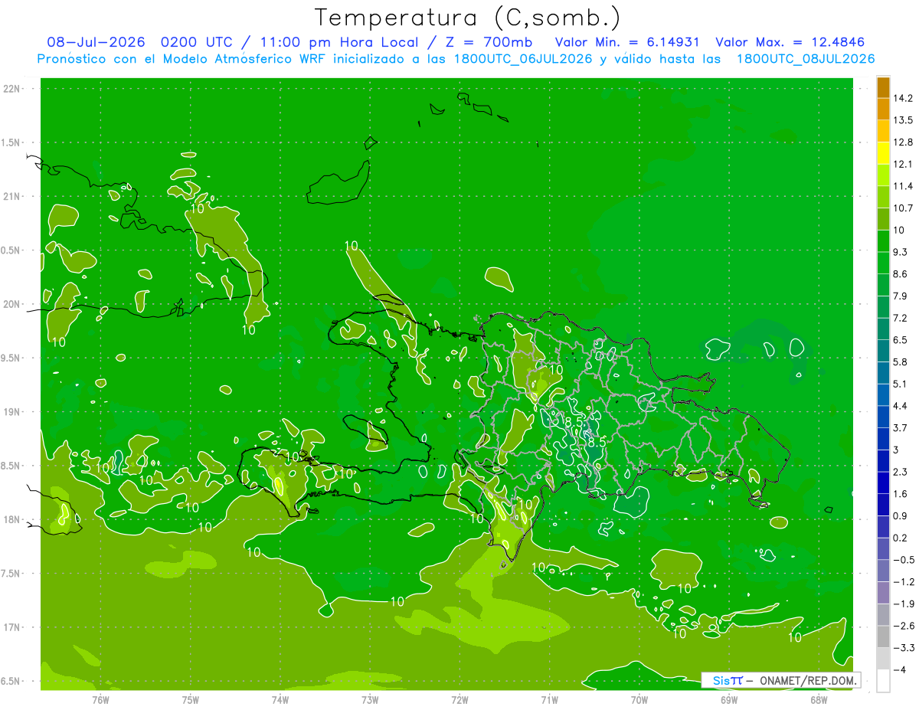Click the colorbar label '12.8'

pyautogui.click(x=904, y=142)
